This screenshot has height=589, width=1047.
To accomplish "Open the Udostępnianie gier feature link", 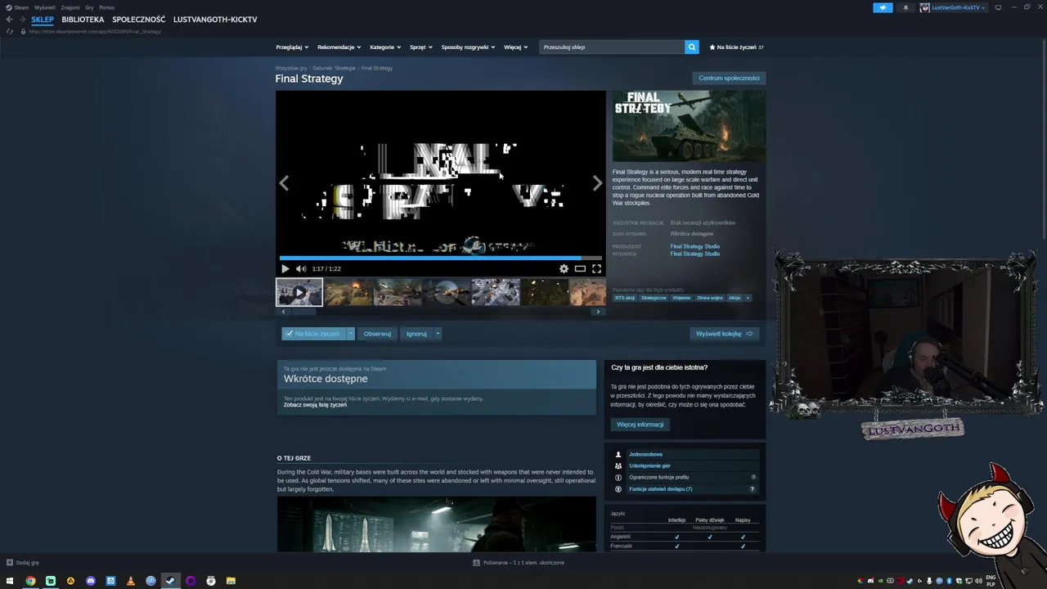I will click(649, 465).
